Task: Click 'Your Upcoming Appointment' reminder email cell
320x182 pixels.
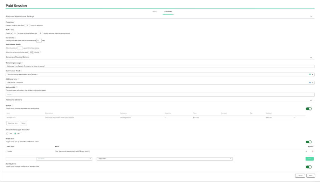Action: tap(72, 151)
